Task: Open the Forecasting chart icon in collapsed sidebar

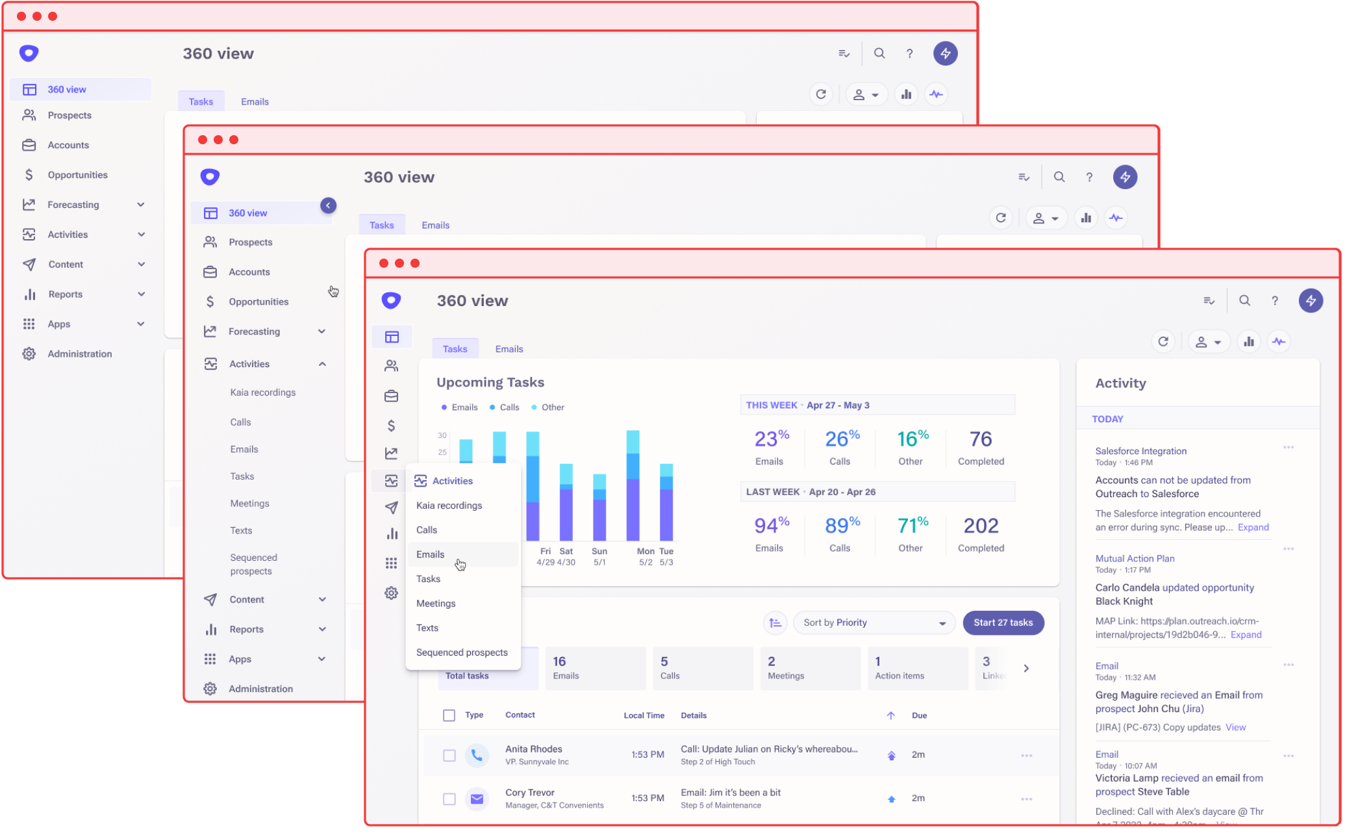Action: click(x=391, y=454)
